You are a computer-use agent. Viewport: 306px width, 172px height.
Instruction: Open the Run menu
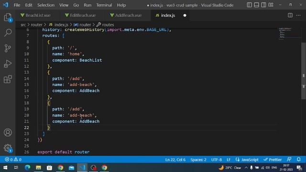click(x=87, y=5)
